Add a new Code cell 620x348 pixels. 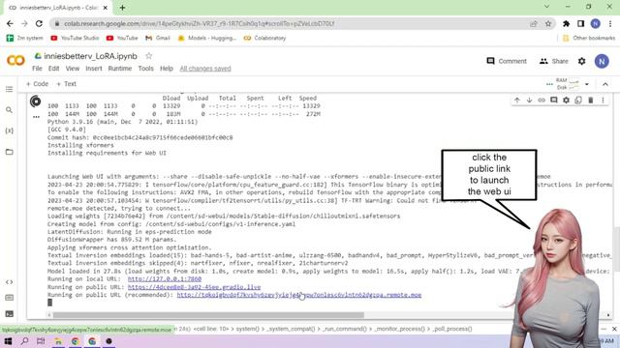(37, 84)
